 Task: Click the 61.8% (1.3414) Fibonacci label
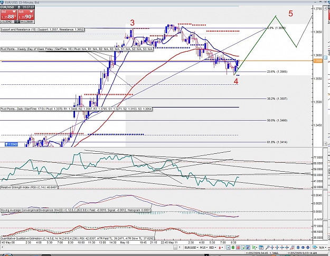[x=277, y=142]
